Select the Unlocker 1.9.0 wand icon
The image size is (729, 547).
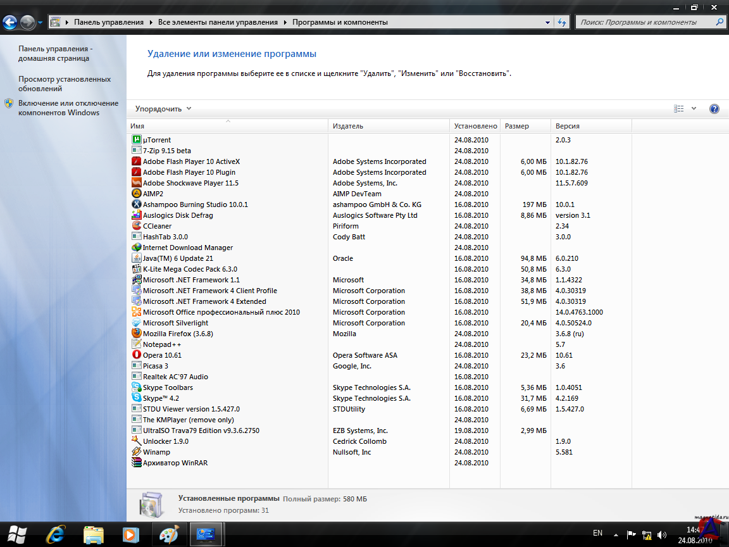pyautogui.click(x=136, y=441)
